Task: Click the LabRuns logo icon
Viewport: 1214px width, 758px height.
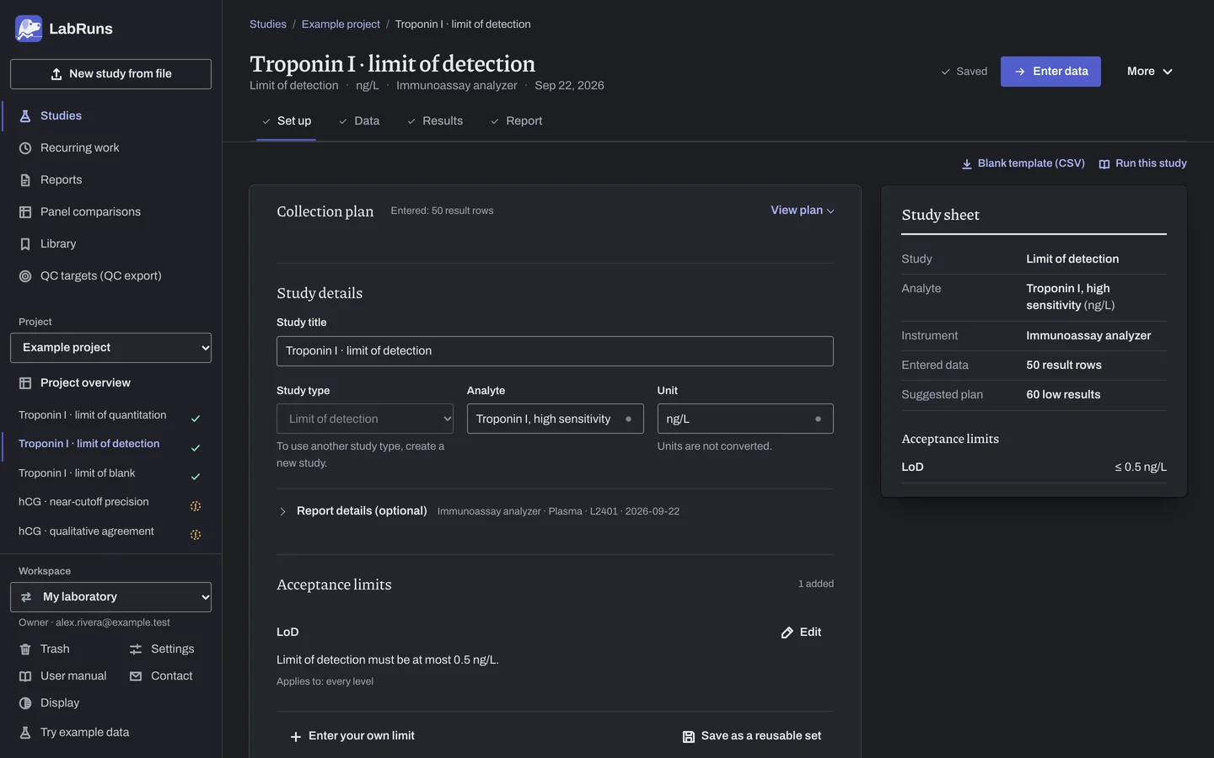Action: click(x=29, y=29)
